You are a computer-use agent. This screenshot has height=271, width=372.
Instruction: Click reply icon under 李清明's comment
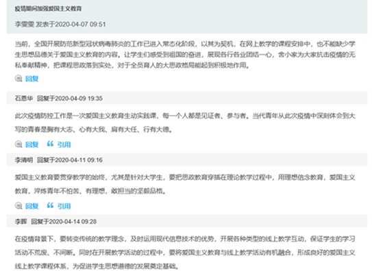click(x=18, y=206)
